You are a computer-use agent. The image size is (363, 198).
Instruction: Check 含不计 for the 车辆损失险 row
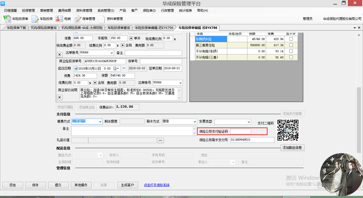point(291,39)
